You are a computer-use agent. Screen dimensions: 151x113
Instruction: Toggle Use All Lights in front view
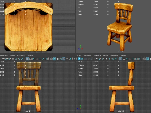point(67,59)
